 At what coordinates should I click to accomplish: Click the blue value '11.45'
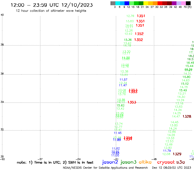[x=118, y=133]
